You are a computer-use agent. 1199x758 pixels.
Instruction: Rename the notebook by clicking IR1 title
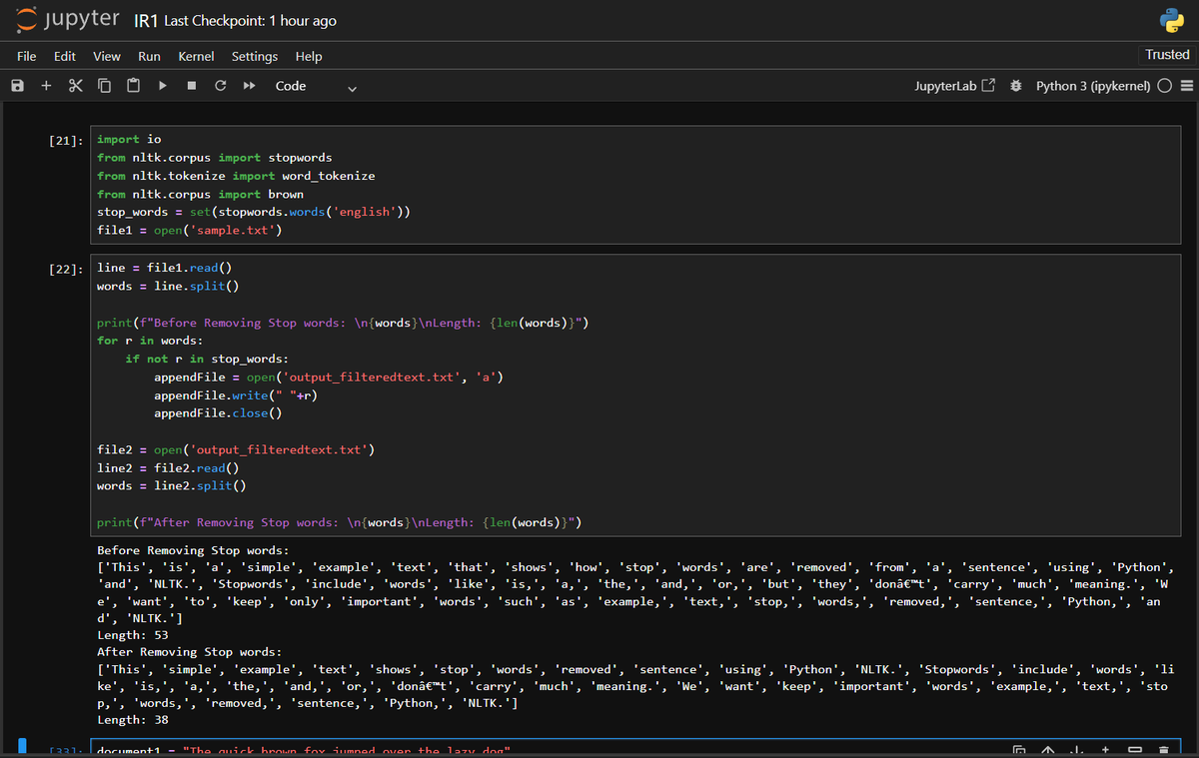(146, 21)
